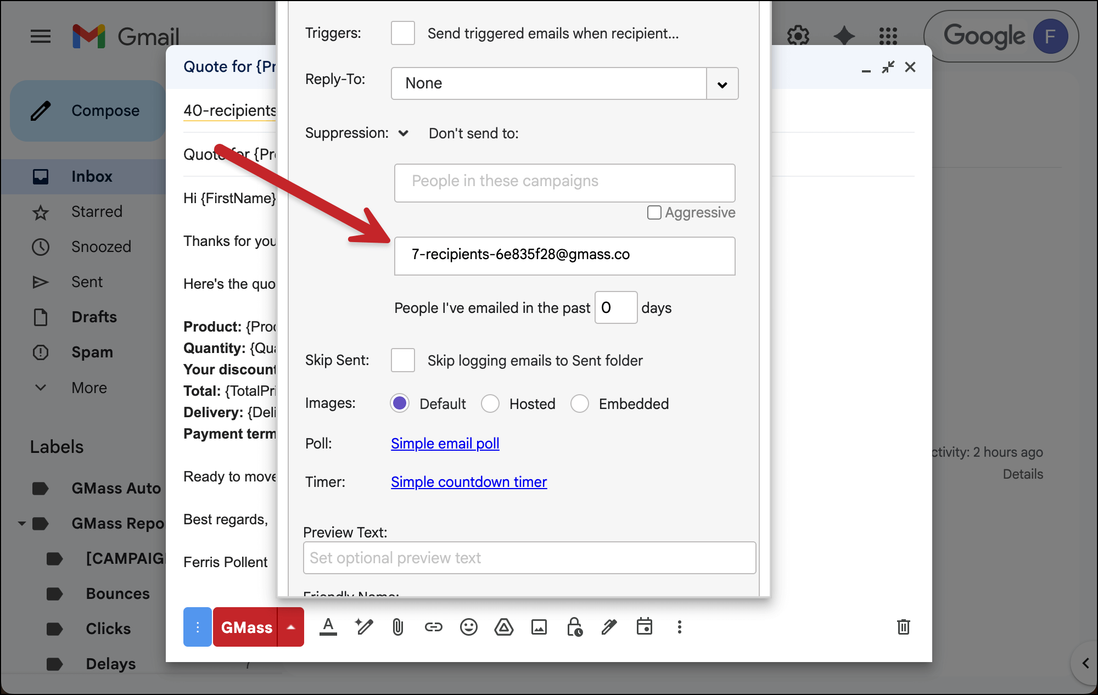Select the Hosted images radio button
The width and height of the screenshot is (1098, 695).
[x=490, y=403]
